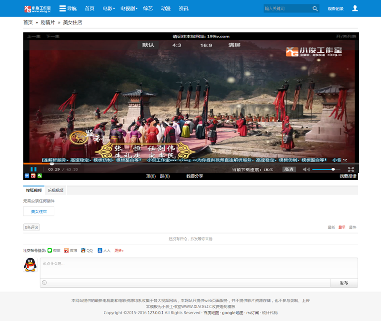The width and height of the screenshot is (381, 321).
Task: Upvote the video with 顶(0)
Action: click(151, 176)
